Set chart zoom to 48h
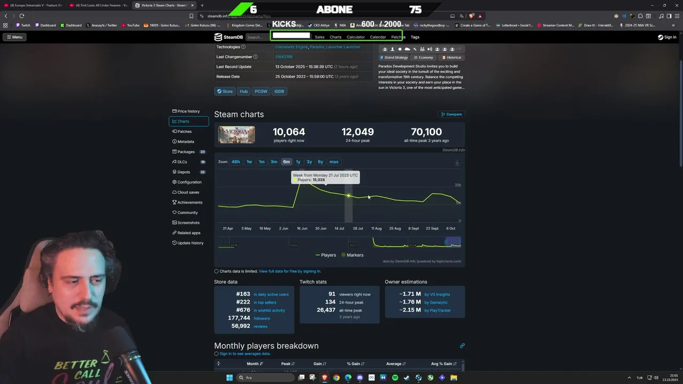683x384 pixels. (235, 162)
